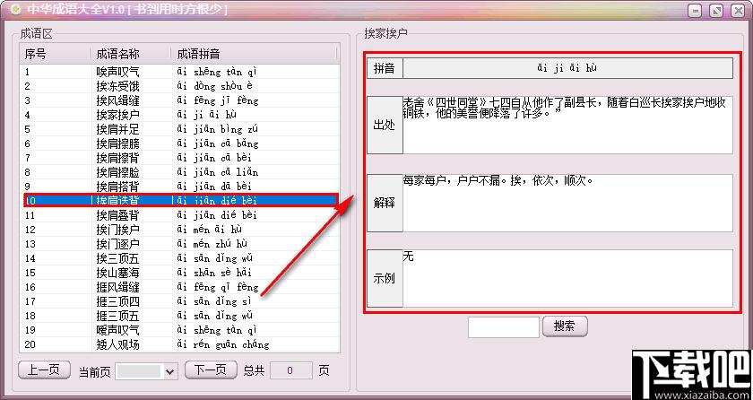This screenshot has height=400, width=753.
Task: Select row 19 嗳声叹气
Action: coord(179,330)
